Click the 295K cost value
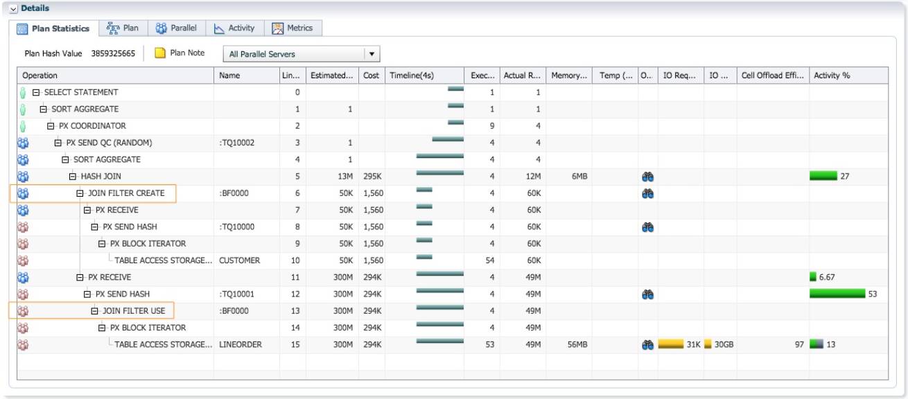The image size is (908, 399). click(x=374, y=177)
